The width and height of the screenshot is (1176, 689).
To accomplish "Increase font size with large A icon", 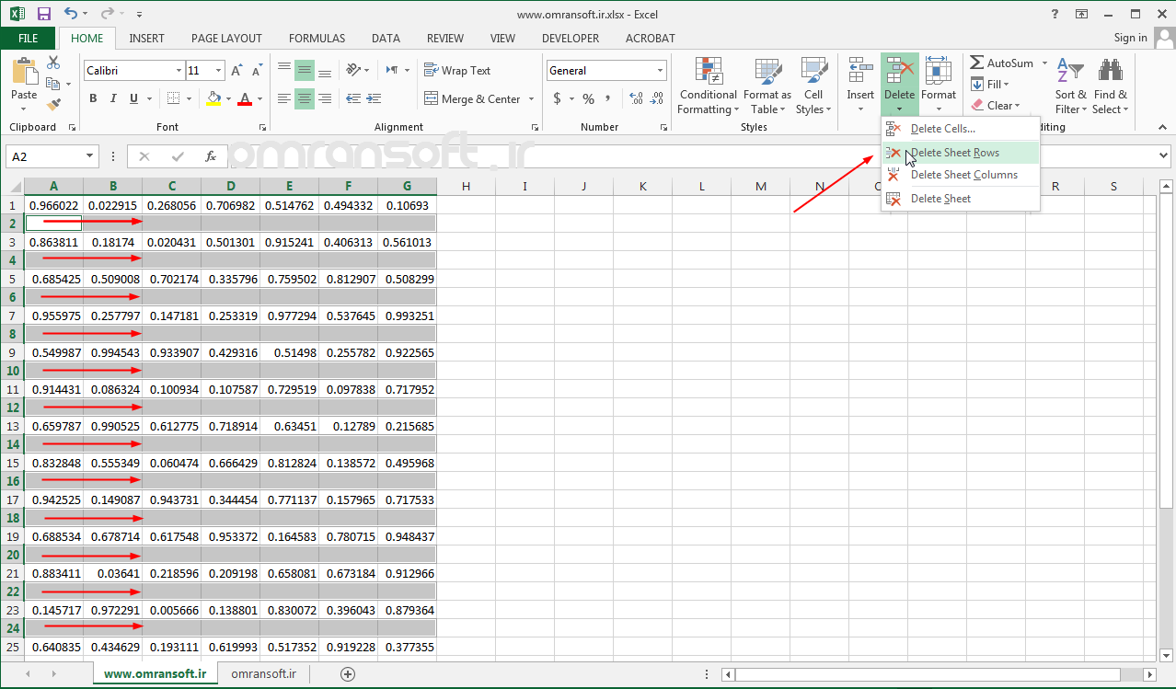I will point(236,71).
